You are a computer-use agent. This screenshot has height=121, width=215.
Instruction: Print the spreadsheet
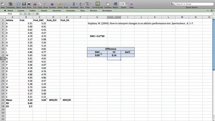29,4
